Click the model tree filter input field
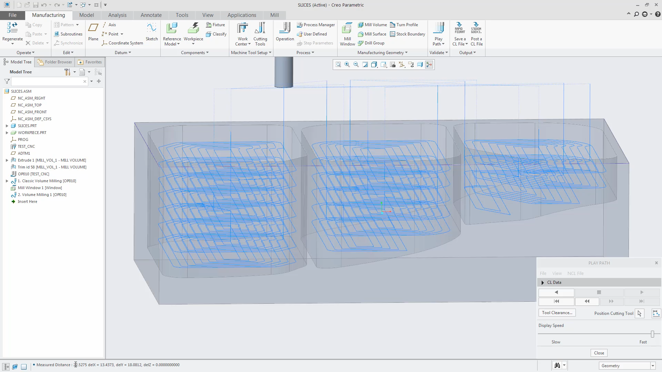 click(x=47, y=82)
